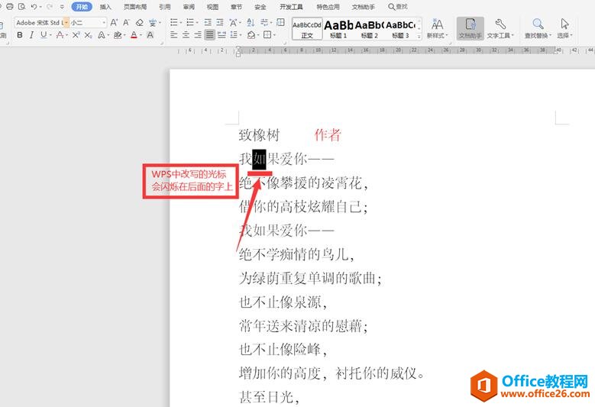
Task: Toggle underline formatting
Action: pyautogui.click(x=44, y=35)
